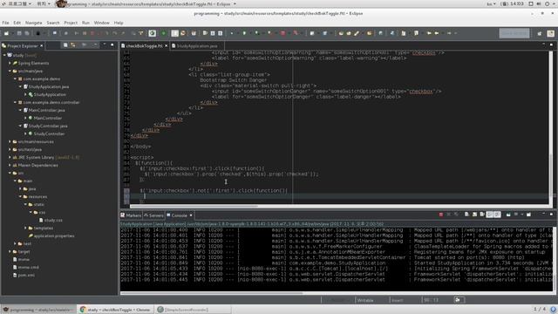Switch to Chrome window in taskbar
The height and width of the screenshot is (314, 558).
click(114, 310)
